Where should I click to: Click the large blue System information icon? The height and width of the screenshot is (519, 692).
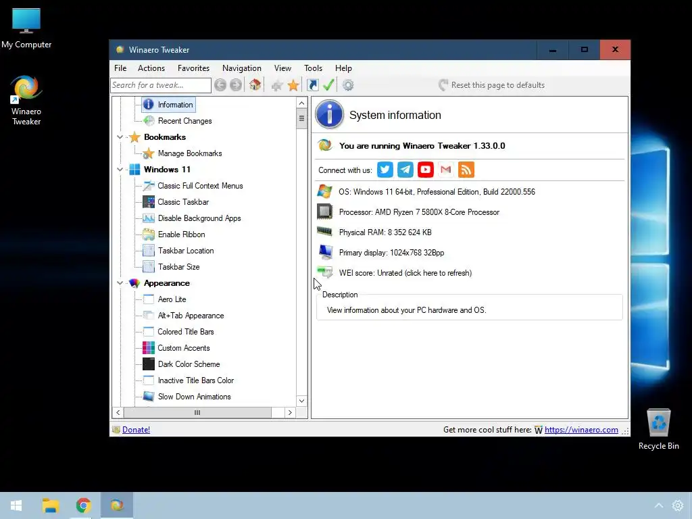329,114
